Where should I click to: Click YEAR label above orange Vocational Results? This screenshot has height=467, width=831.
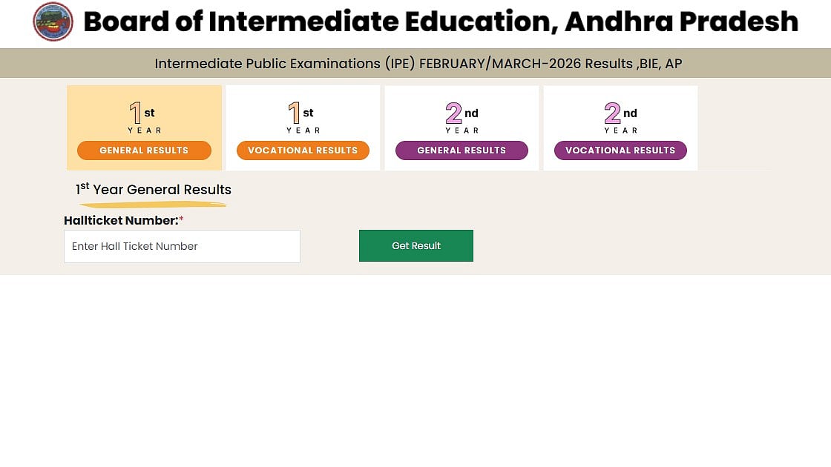pos(303,130)
